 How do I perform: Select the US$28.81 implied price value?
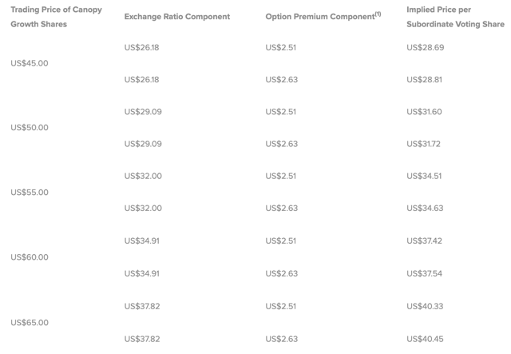pos(424,80)
